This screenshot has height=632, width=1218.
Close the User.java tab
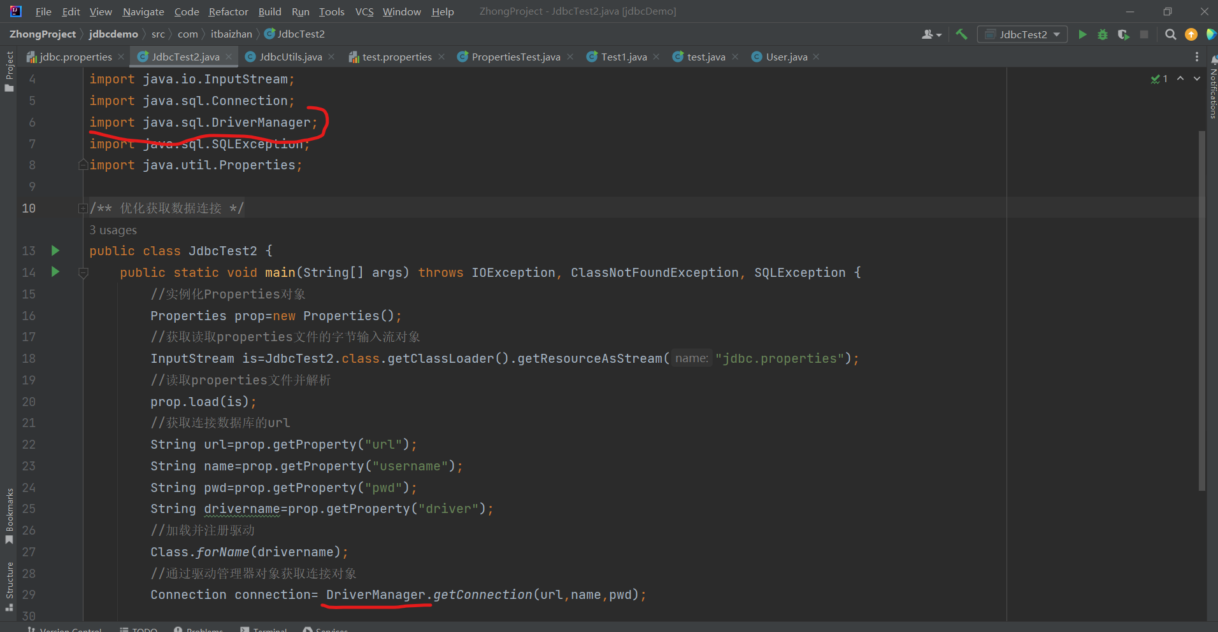click(816, 57)
